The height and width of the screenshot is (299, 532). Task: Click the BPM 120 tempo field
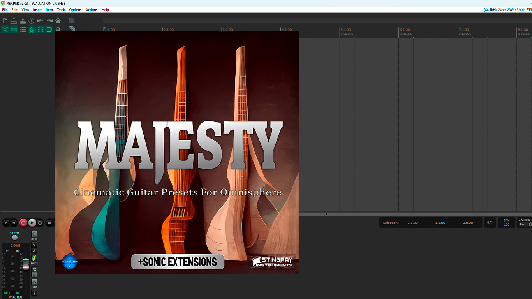point(506,223)
